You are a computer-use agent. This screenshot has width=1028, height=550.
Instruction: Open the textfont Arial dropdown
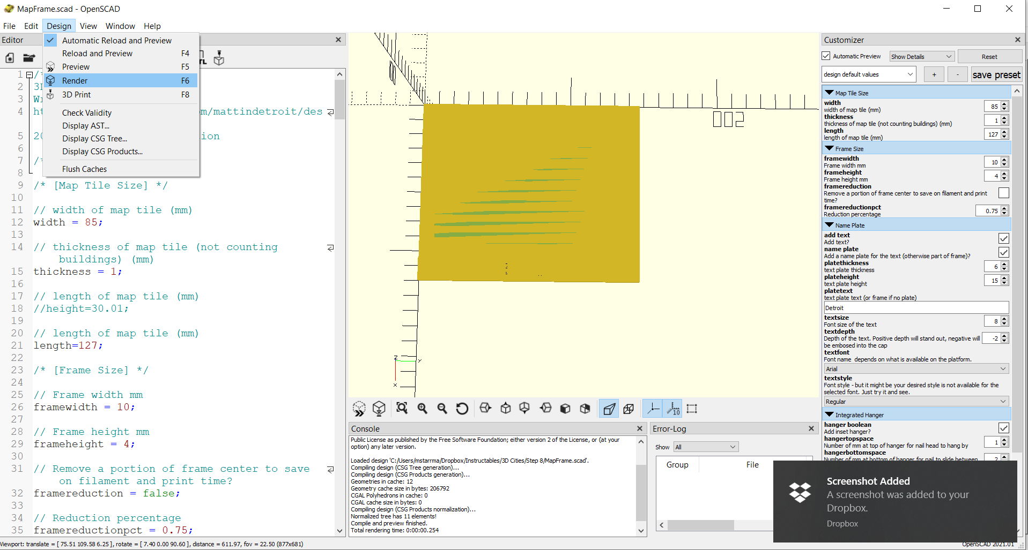(x=916, y=369)
